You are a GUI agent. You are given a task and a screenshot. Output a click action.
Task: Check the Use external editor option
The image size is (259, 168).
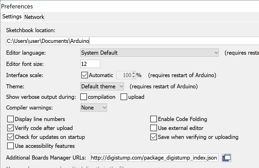[x=154, y=128]
